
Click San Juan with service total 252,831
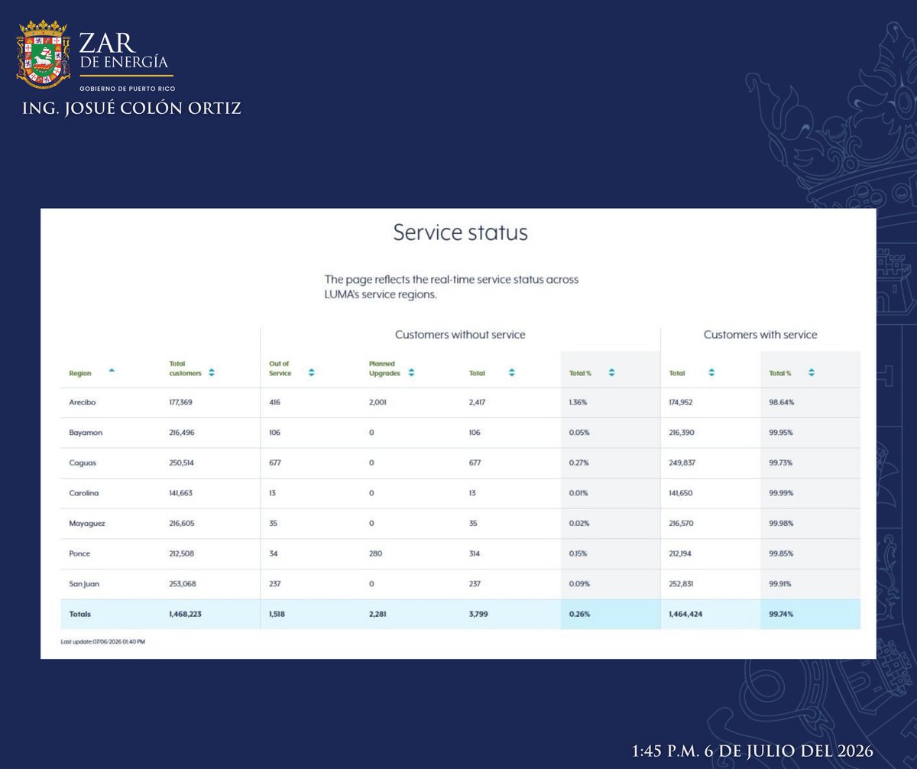point(682,584)
